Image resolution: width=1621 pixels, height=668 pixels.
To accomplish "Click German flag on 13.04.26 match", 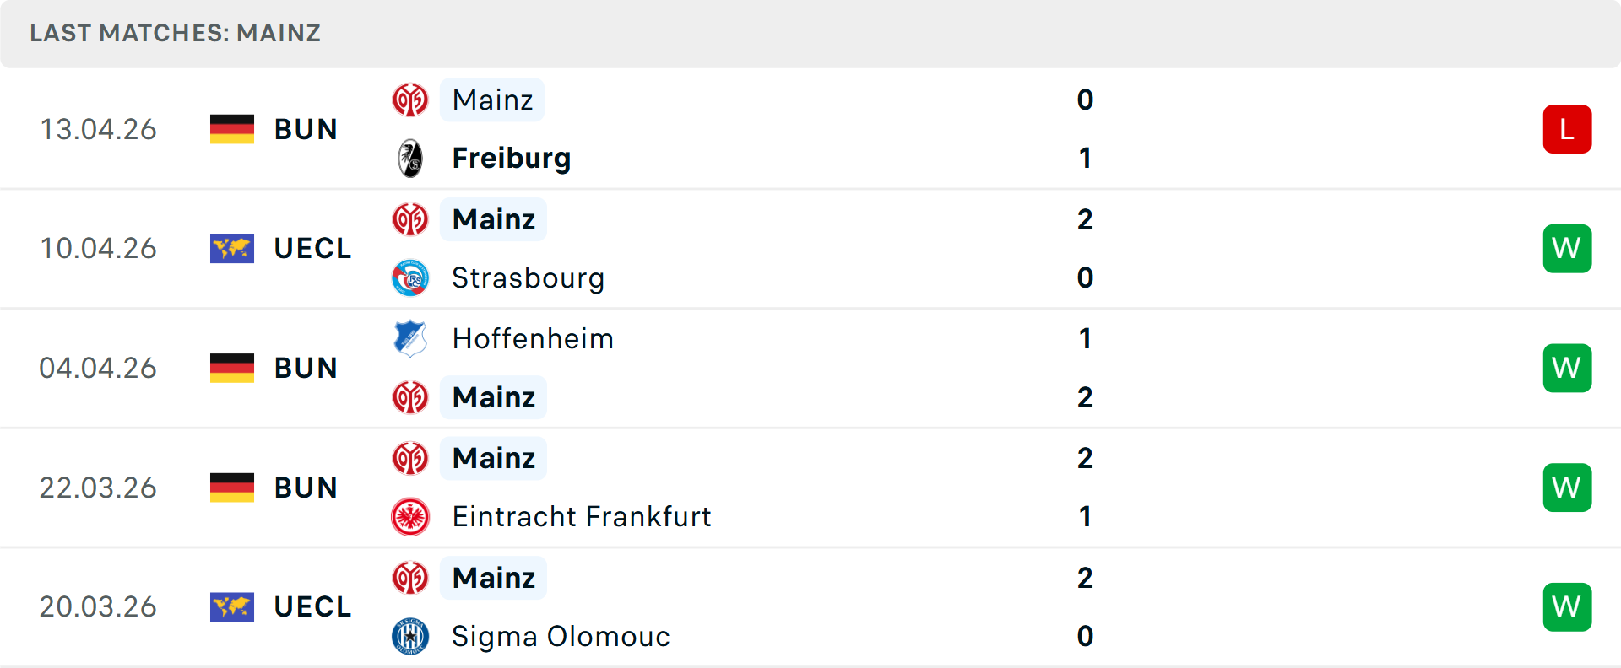I will pyautogui.click(x=232, y=129).
